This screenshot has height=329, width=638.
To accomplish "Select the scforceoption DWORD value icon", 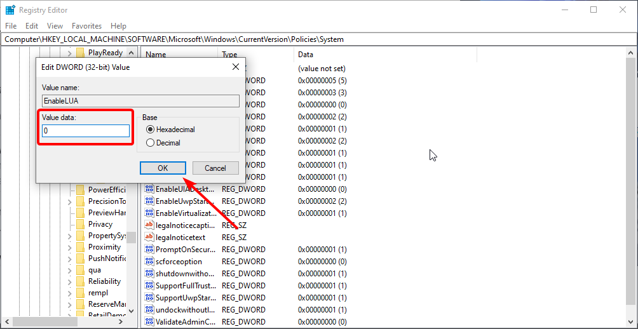I will click(x=149, y=261).
